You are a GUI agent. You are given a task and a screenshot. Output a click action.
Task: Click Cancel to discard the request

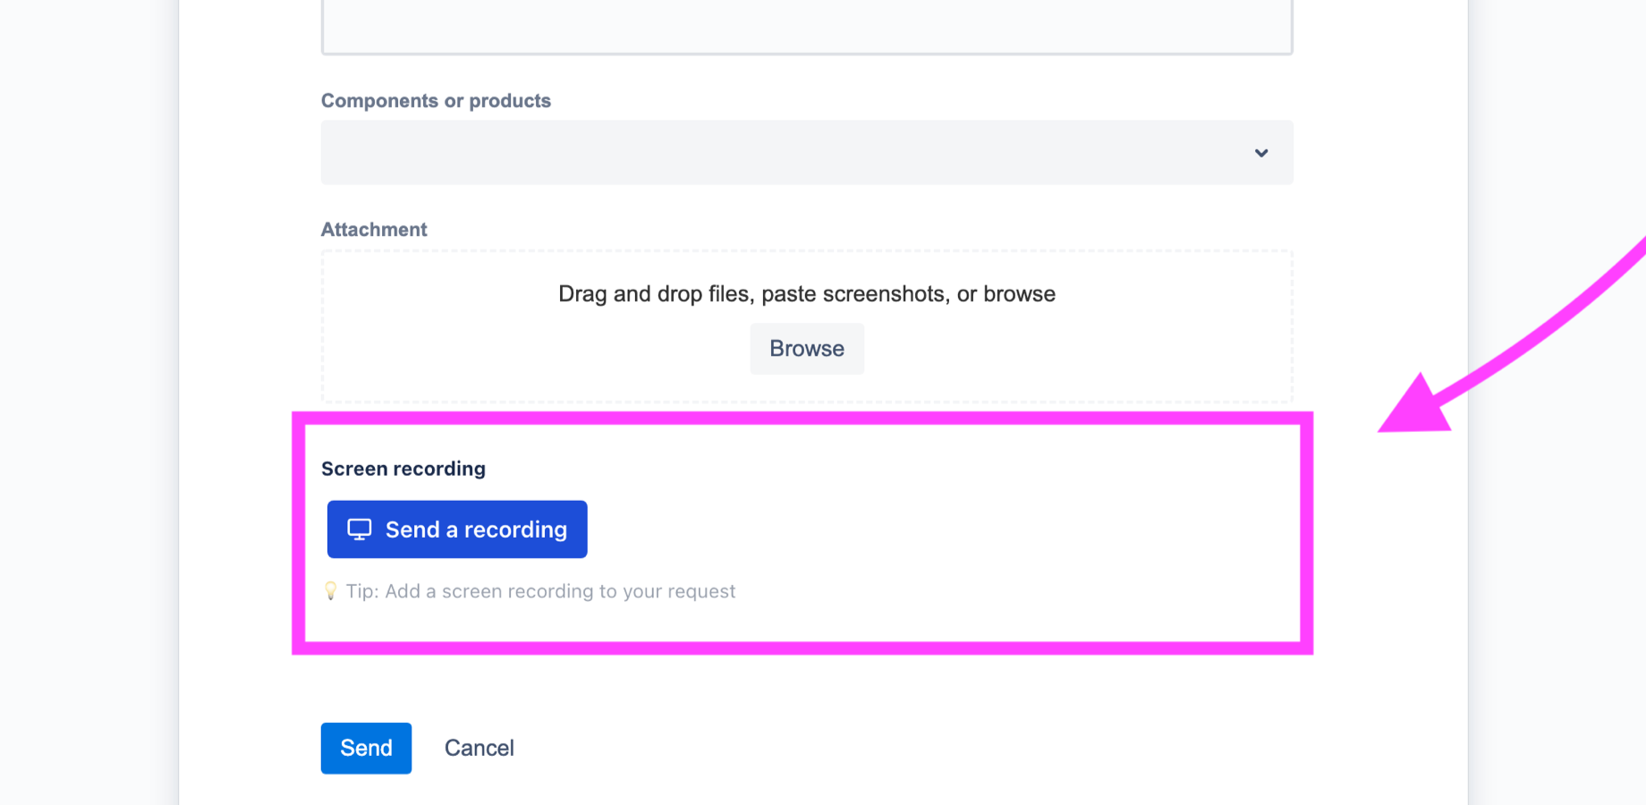[x=479, y=748]
